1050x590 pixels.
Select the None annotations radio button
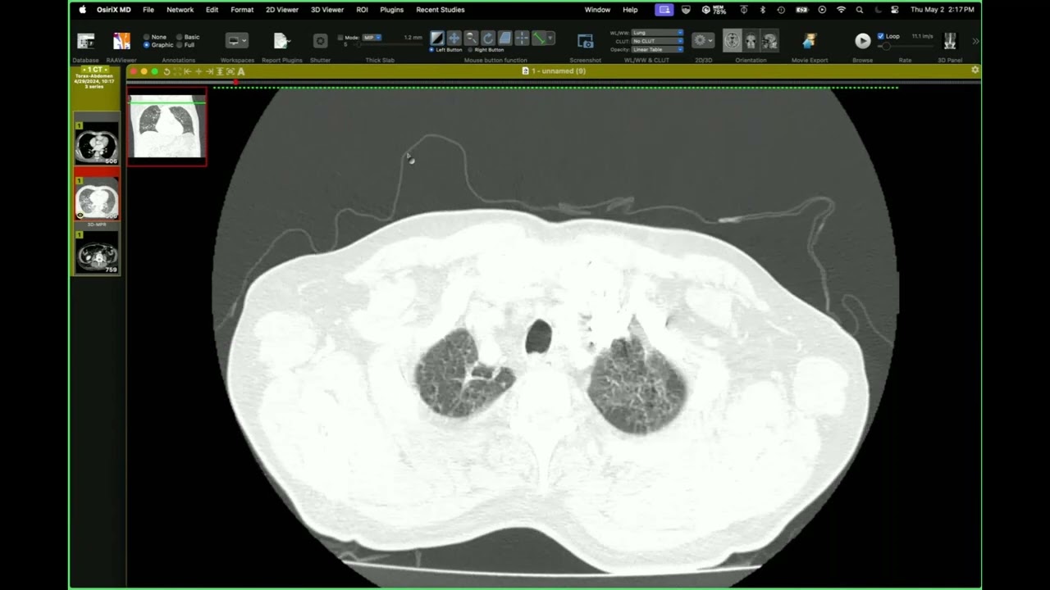click(x=147, y=37)
